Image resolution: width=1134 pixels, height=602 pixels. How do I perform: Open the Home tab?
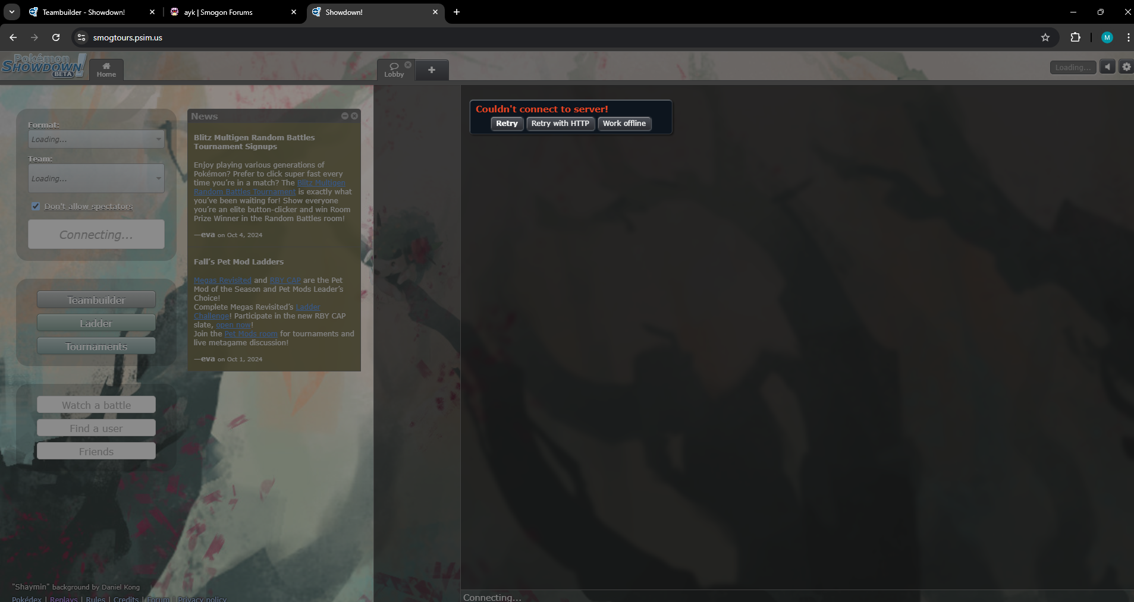click(x=106, y=70)
